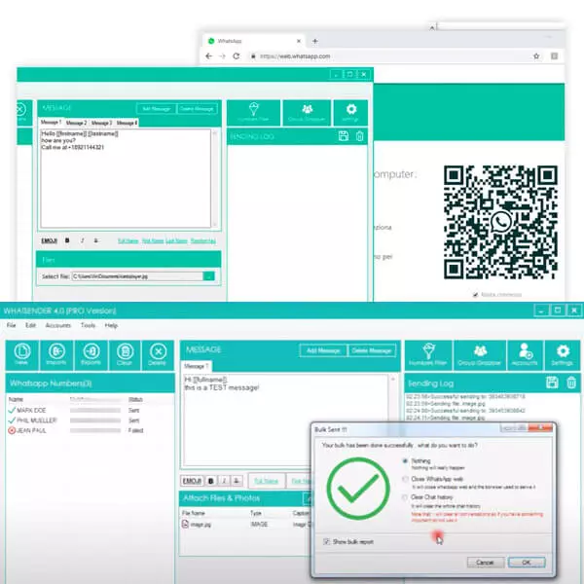The width and height of the screenshot is (584, 584).
Task: Open the Tools menu
Action: 88,325
